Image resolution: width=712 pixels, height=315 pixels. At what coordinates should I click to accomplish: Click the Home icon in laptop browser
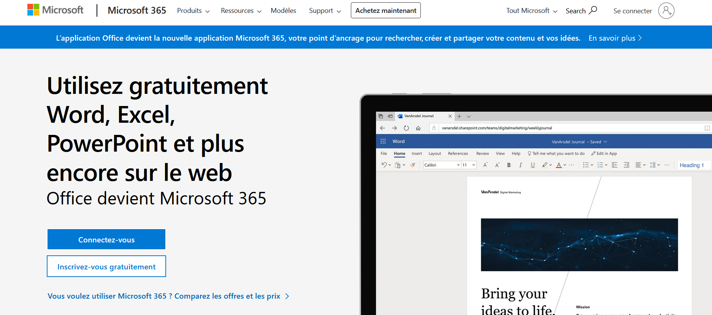point(418,128)
